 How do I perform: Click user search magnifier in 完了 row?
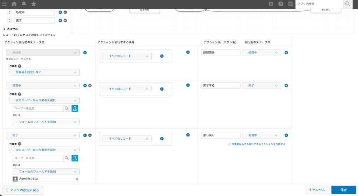coord(66,158)
